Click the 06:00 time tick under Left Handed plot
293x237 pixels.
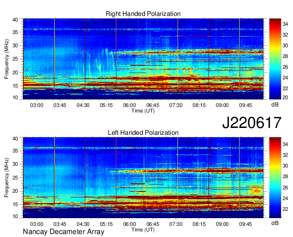130,224
